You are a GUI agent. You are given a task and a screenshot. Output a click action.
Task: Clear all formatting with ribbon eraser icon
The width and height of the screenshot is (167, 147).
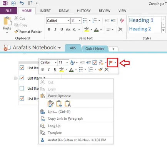(122, 20)
